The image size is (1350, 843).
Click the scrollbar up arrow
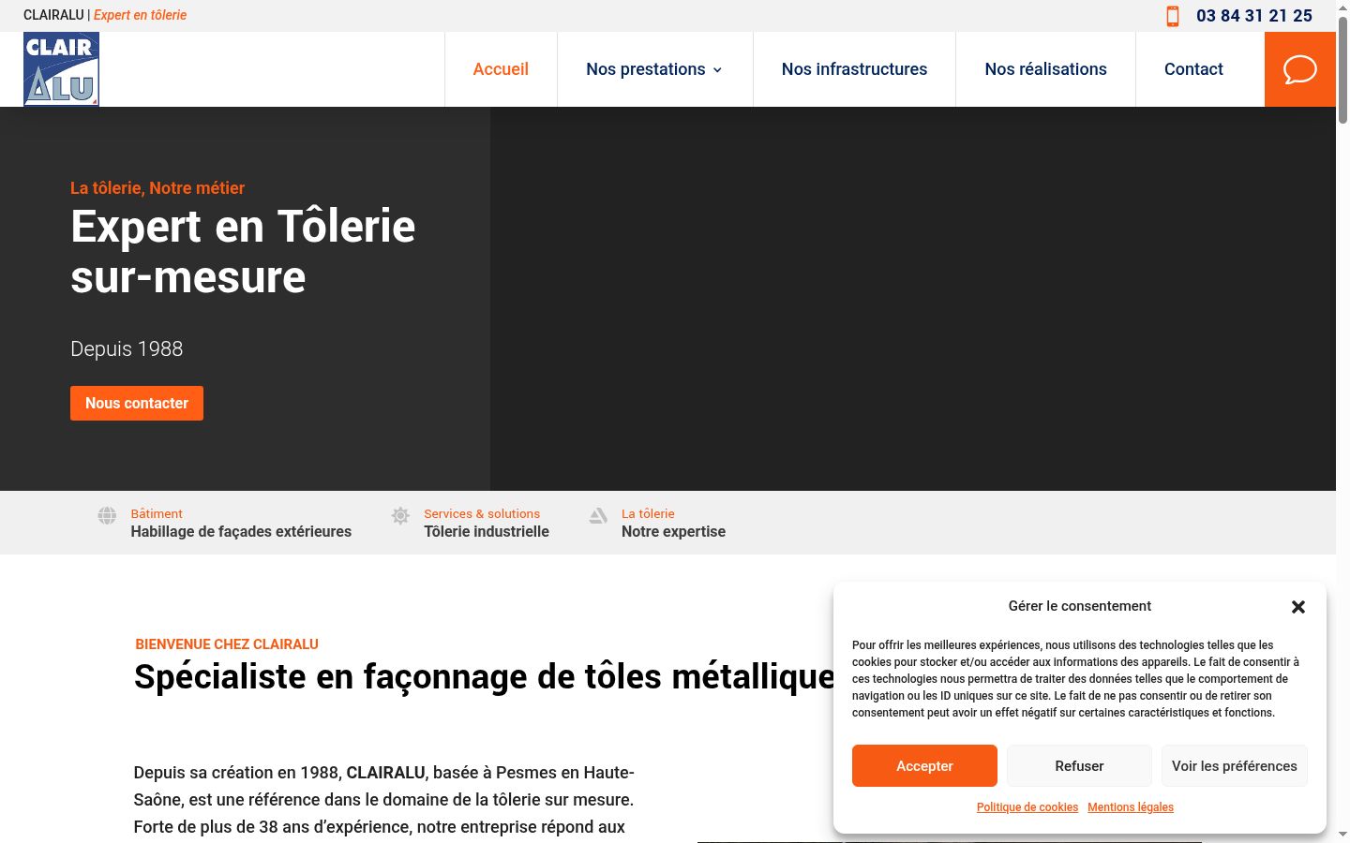(x=1342, y=7)
